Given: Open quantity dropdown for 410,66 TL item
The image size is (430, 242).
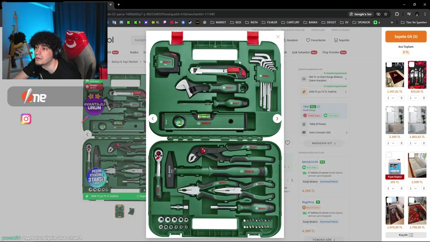Looking at the screenshot, I should click(413, 98).
